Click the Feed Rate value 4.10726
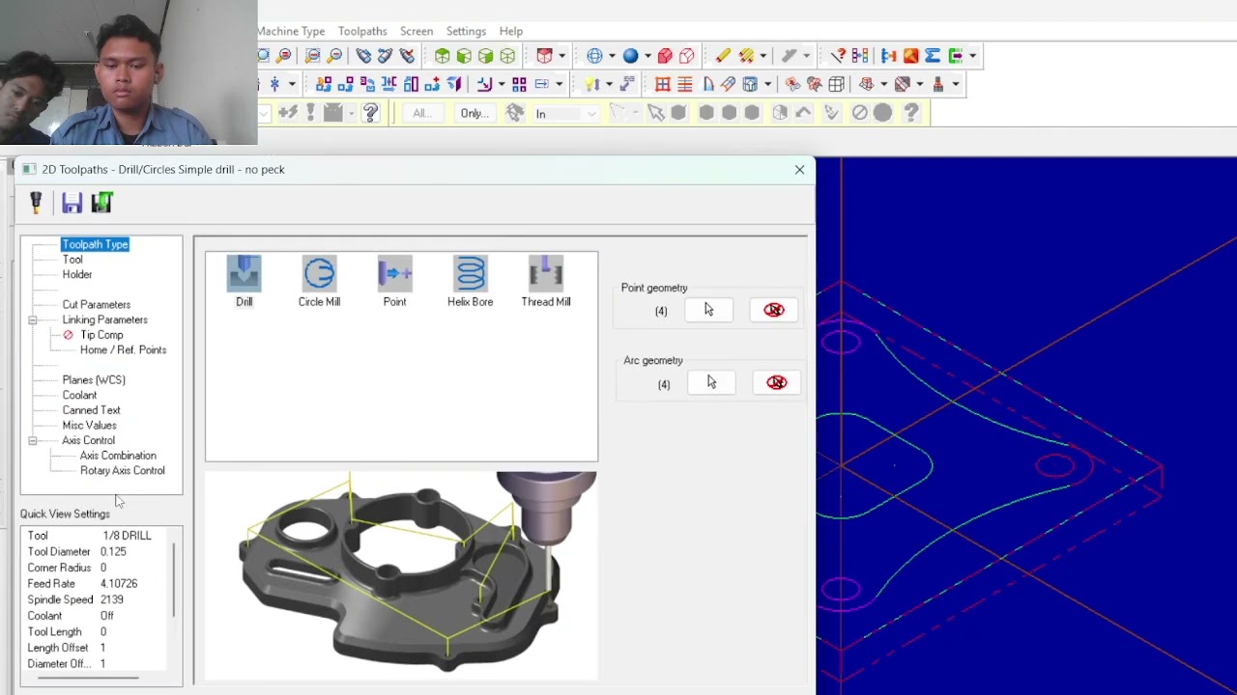 tap(119, 584)
